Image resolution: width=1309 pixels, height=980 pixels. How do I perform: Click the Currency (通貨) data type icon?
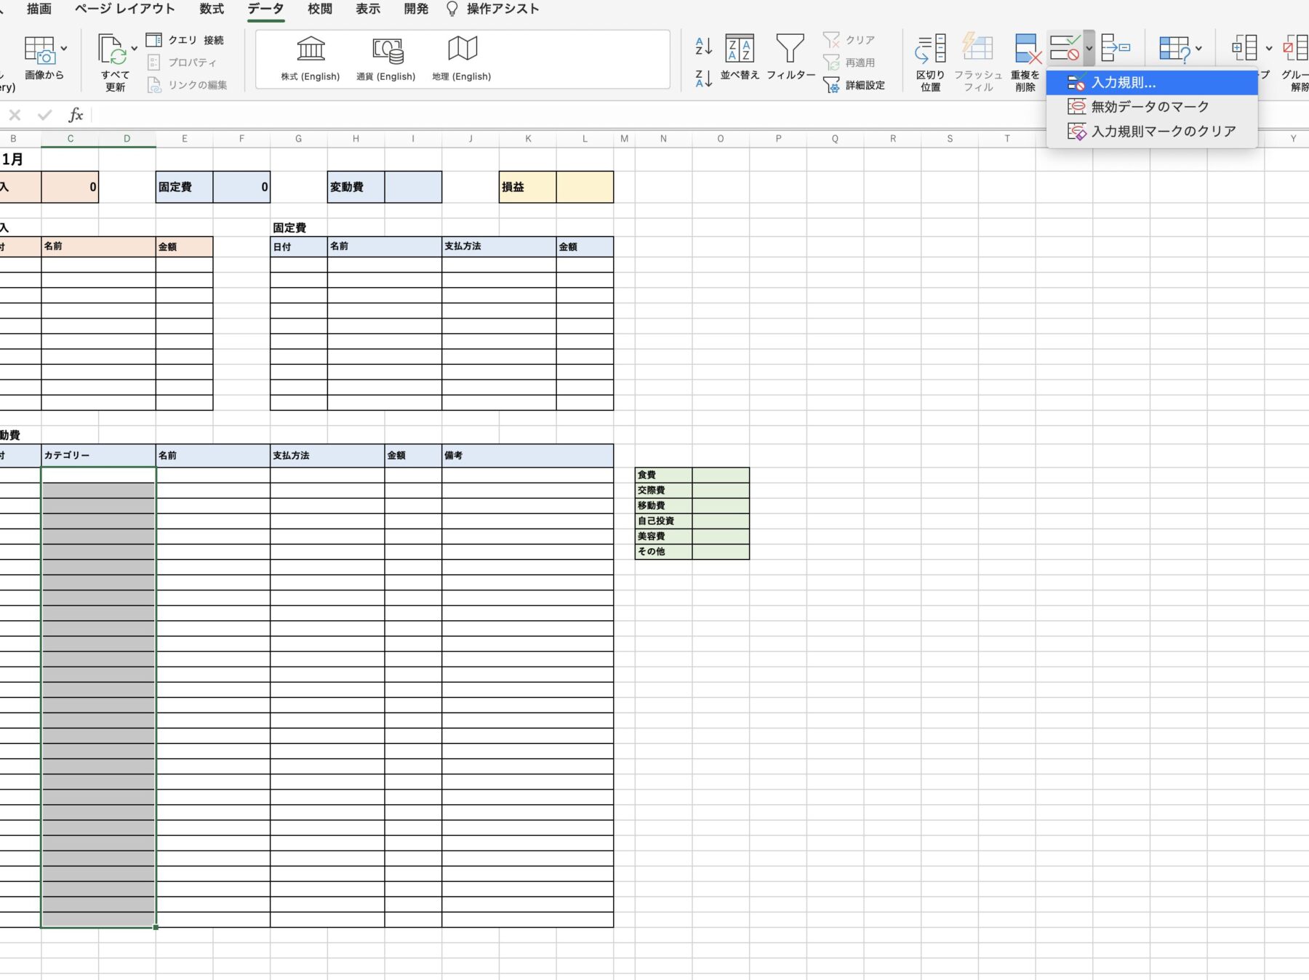386,49
